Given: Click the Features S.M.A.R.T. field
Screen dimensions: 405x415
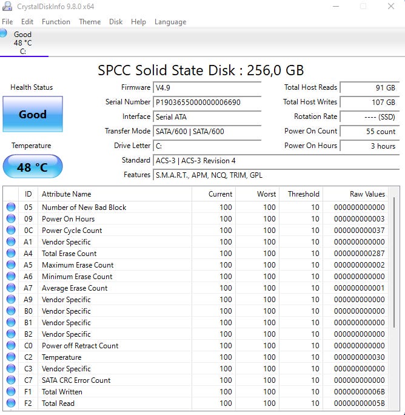Looking at the screenshot, I should (x=276, y=175).
